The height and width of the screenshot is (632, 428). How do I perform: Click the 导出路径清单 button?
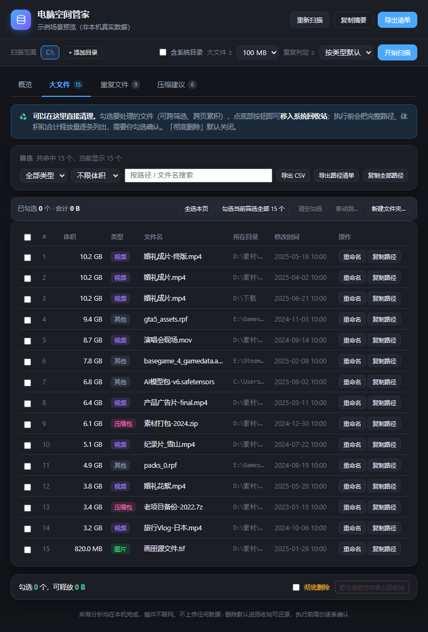336,176
